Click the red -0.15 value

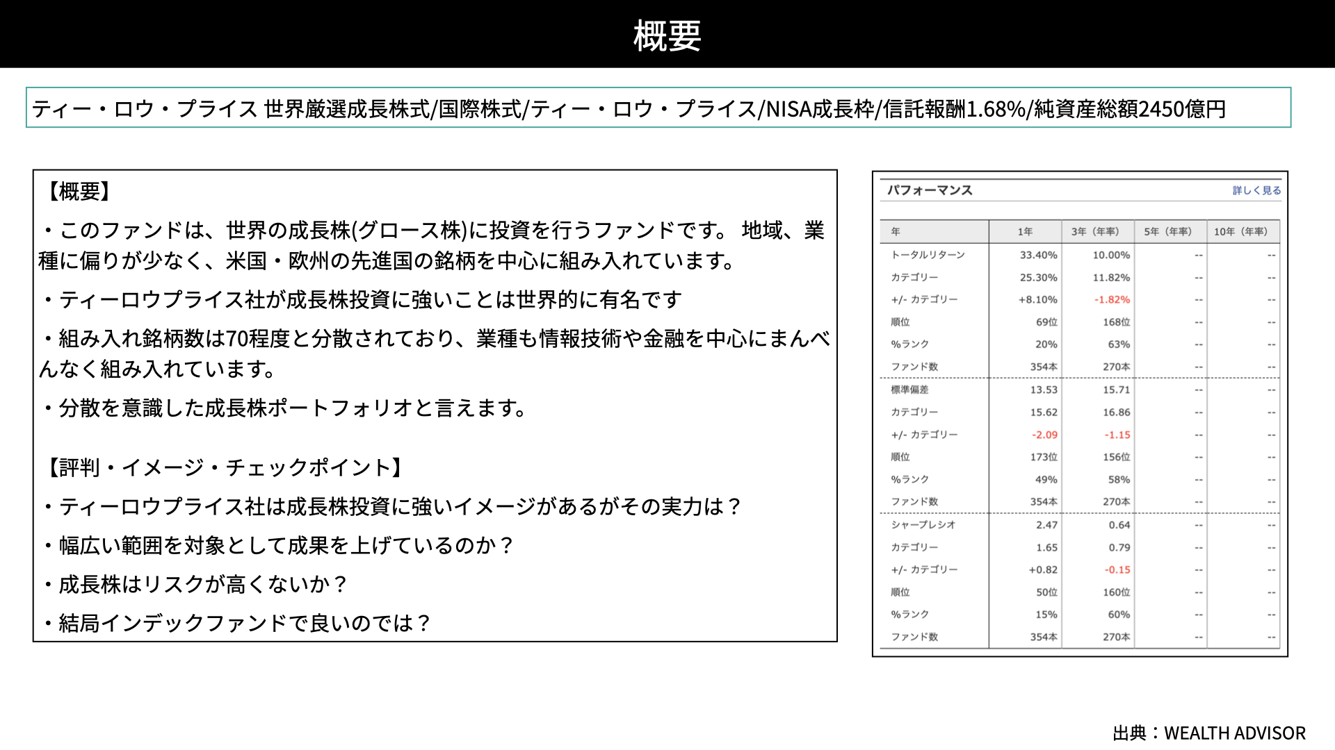1117,569
